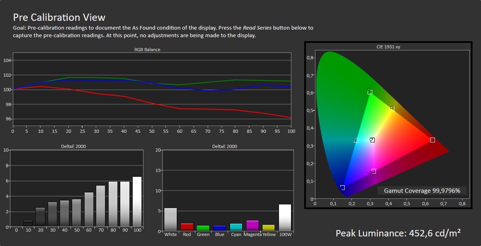The height and width of the screenshot is (246, 481).
Task: Click the 50 percent bar in grayscale DeltaE chart
Action: point(77,213)
